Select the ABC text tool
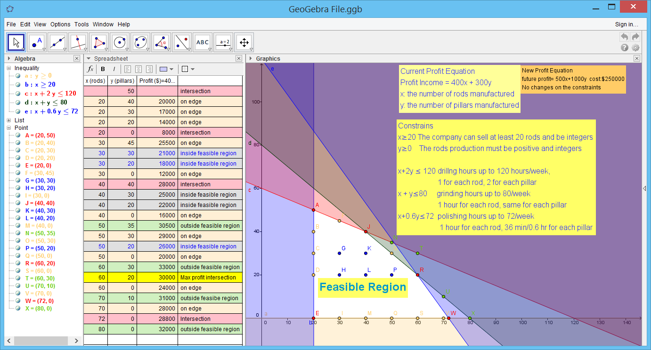 (x=203, y=42)
